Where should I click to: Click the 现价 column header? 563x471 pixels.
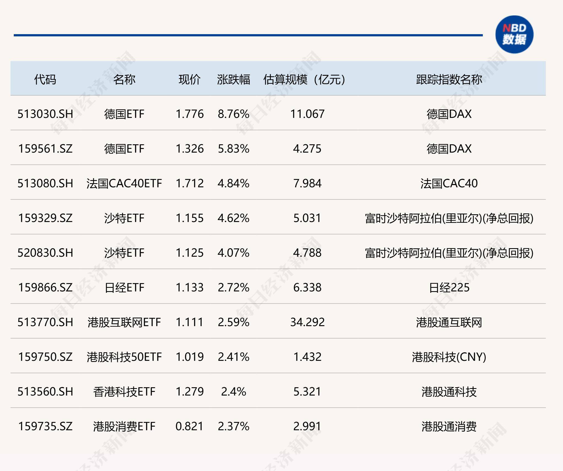(189, 79)
